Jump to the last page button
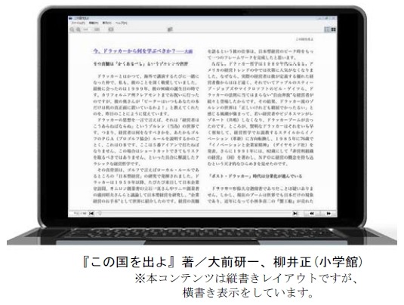Viewport: 404px width, 305px height. tap(295, 214)
